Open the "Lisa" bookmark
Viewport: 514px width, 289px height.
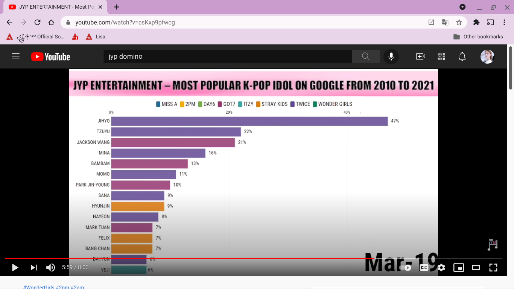96,37
